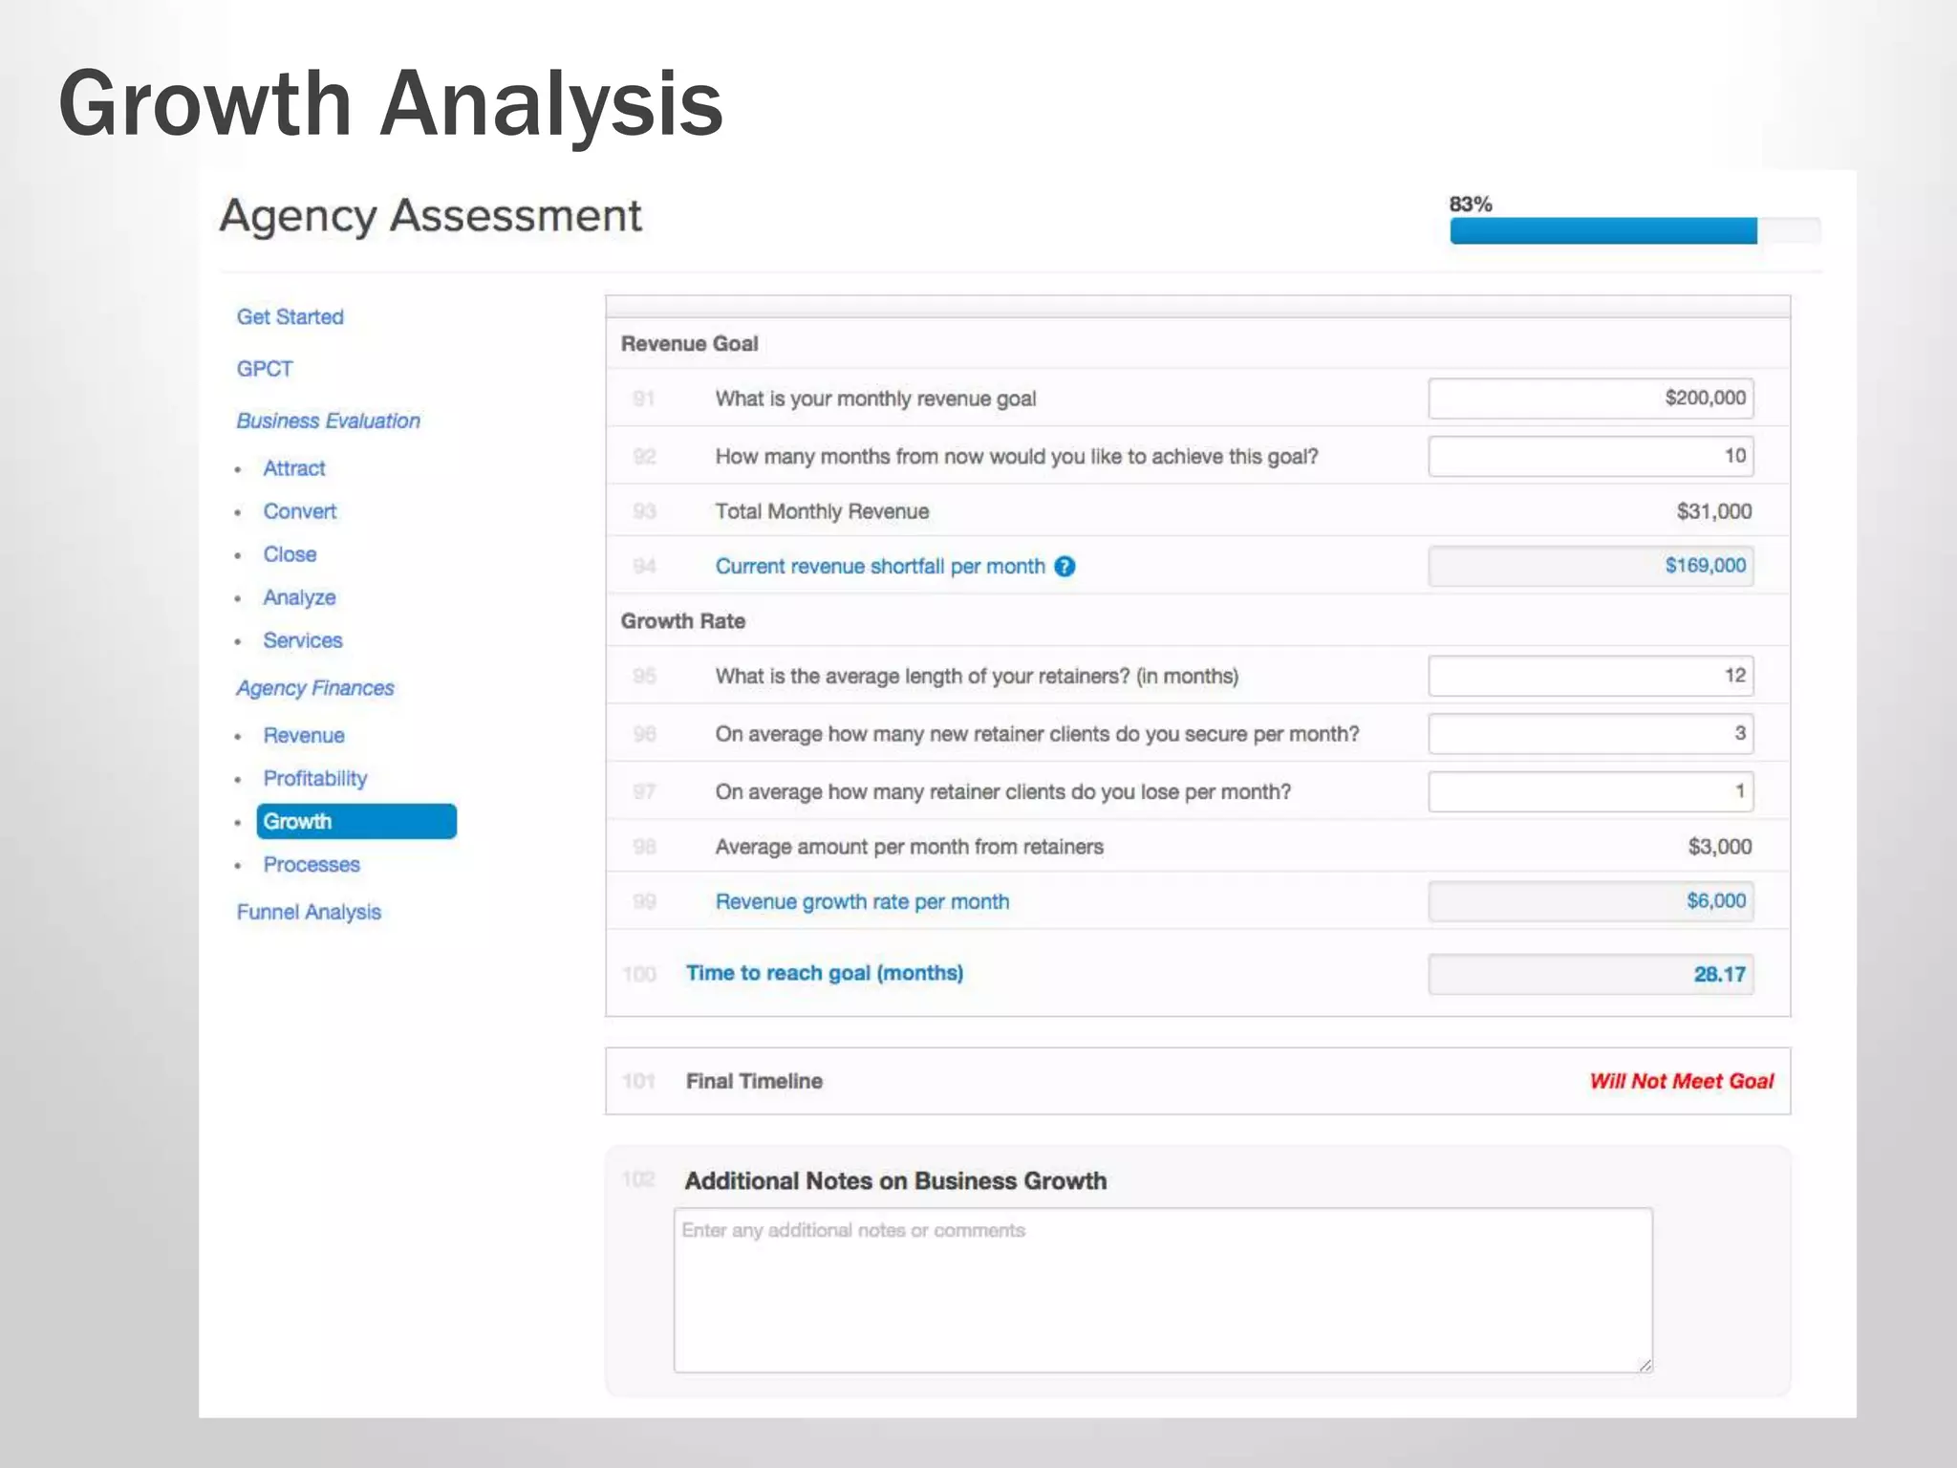Click the Total Monthly Revenue $31,000 value
The image size is (1957, 1468).
pos(1714,511)
